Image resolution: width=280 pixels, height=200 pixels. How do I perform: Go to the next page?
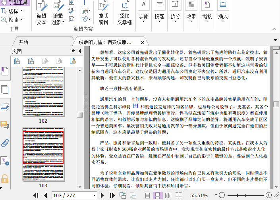103,195
